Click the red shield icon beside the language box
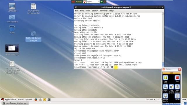 [84, 2]
